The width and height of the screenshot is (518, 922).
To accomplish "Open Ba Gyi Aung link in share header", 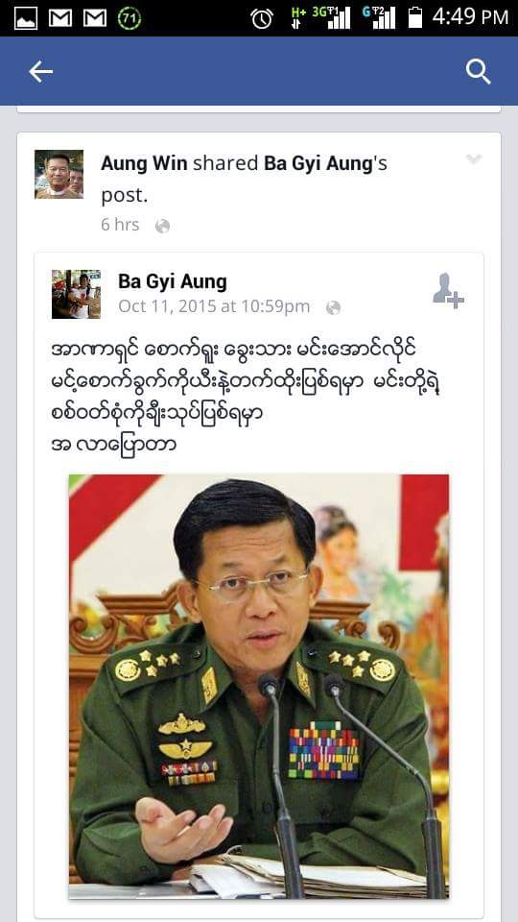I will pos(318,163).
